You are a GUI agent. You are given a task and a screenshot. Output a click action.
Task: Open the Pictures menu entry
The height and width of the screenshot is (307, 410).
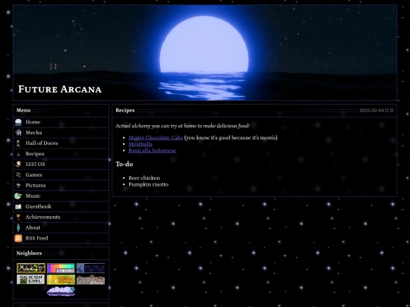click(61, 186)
